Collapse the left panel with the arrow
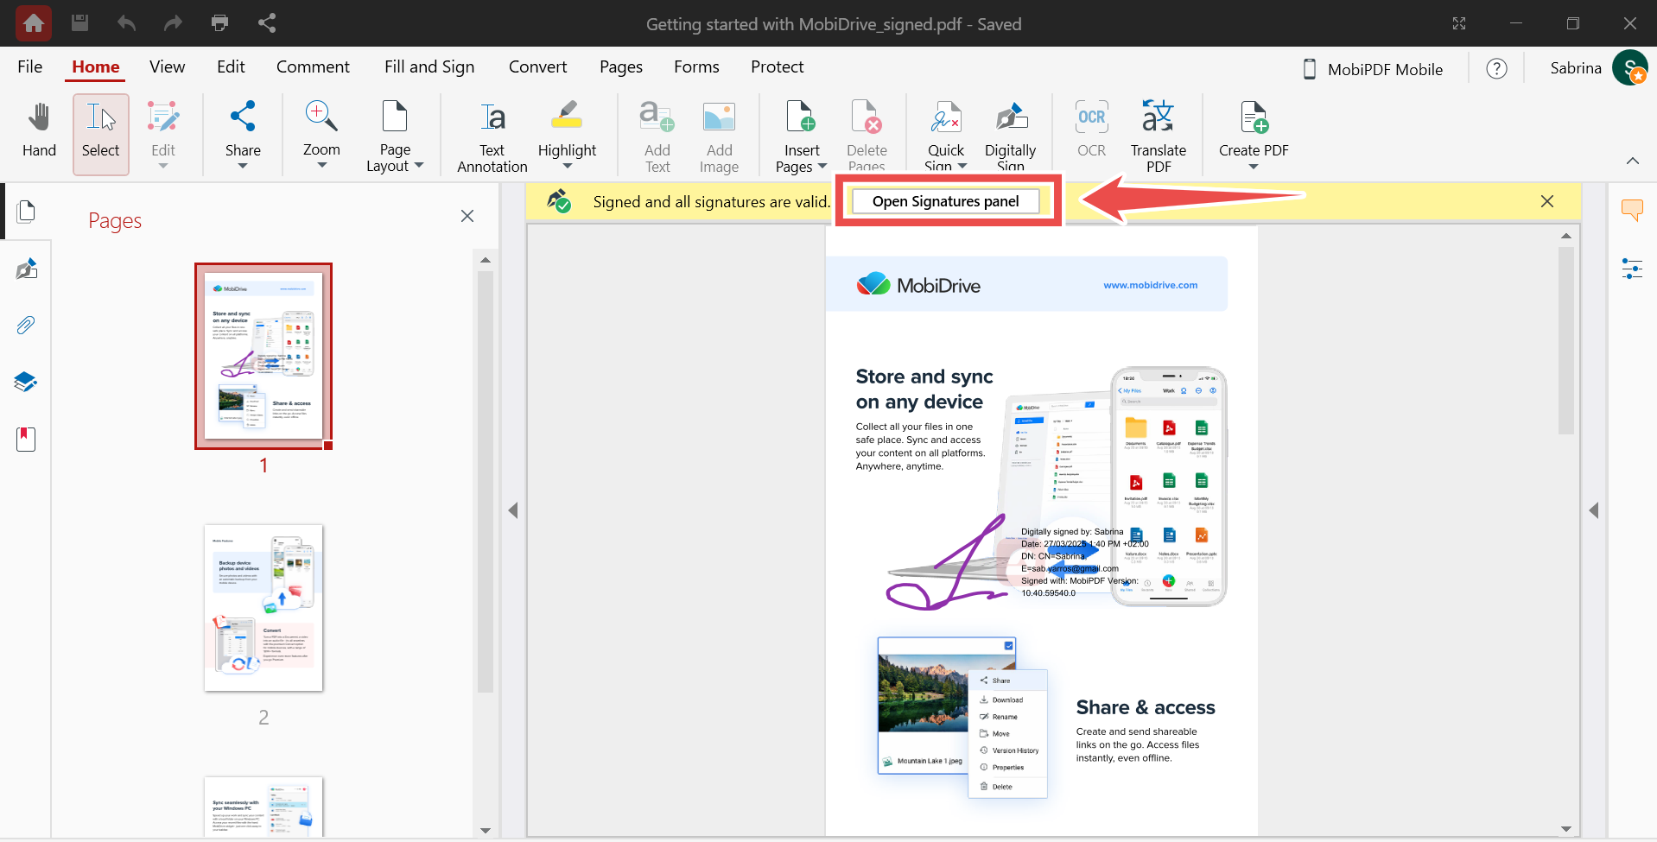This screenshot has height=842, width=1657. click(x=513, y=510)
